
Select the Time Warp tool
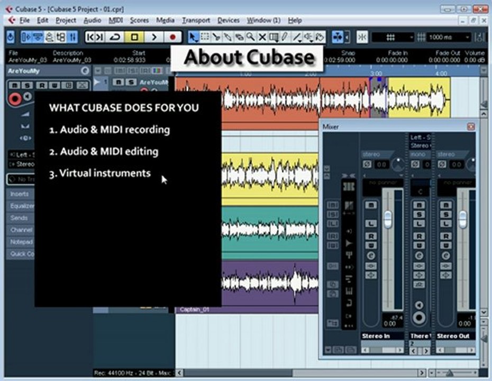coord(274,38)
